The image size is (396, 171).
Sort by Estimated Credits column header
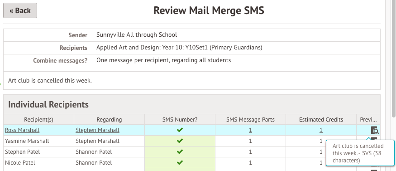(x=321, y=119)
